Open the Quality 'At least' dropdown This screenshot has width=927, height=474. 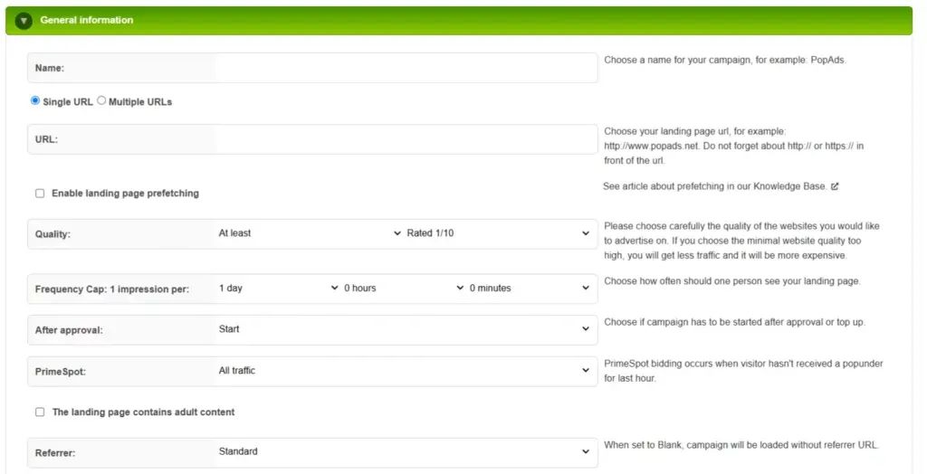tap(309, 233)
